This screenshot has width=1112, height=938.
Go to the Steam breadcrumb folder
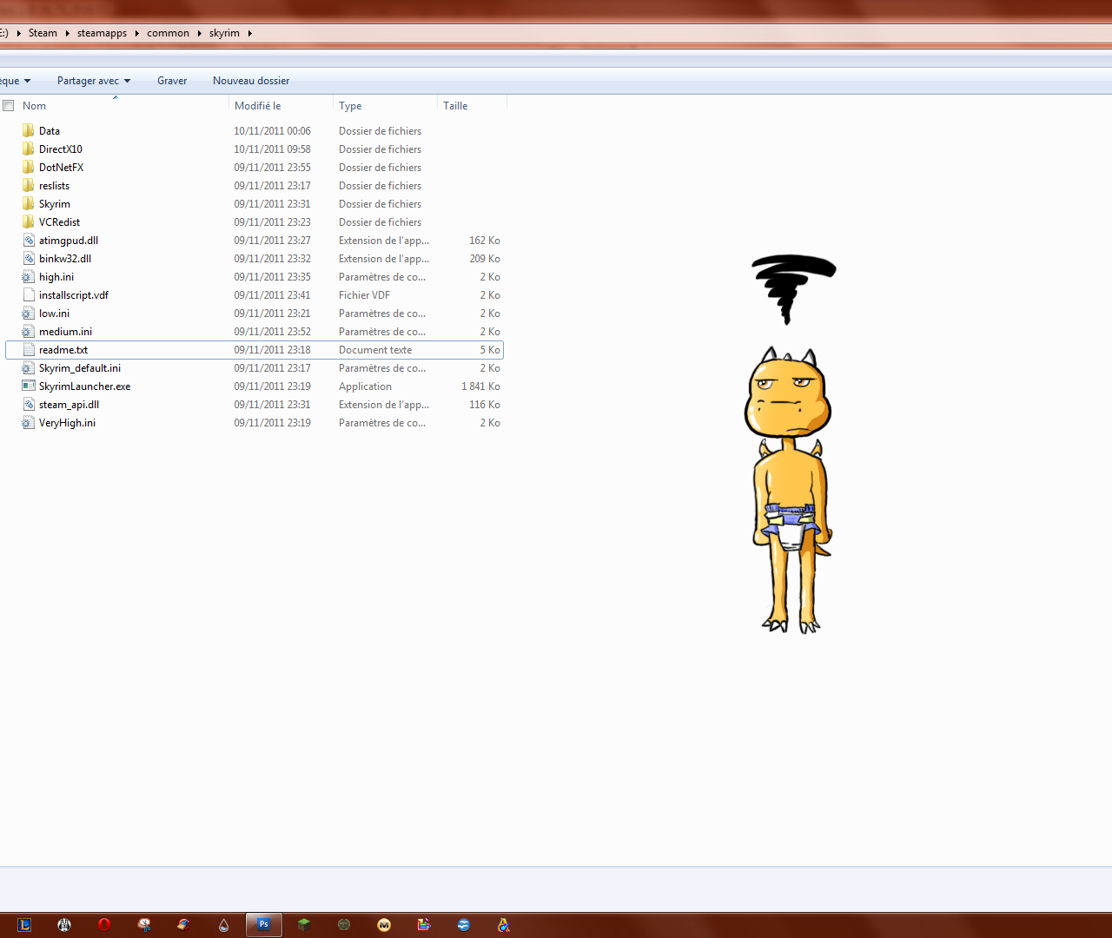[x=43, y=33]
